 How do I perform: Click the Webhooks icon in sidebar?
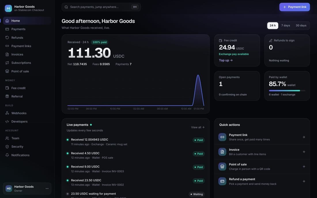click(7, 113)
